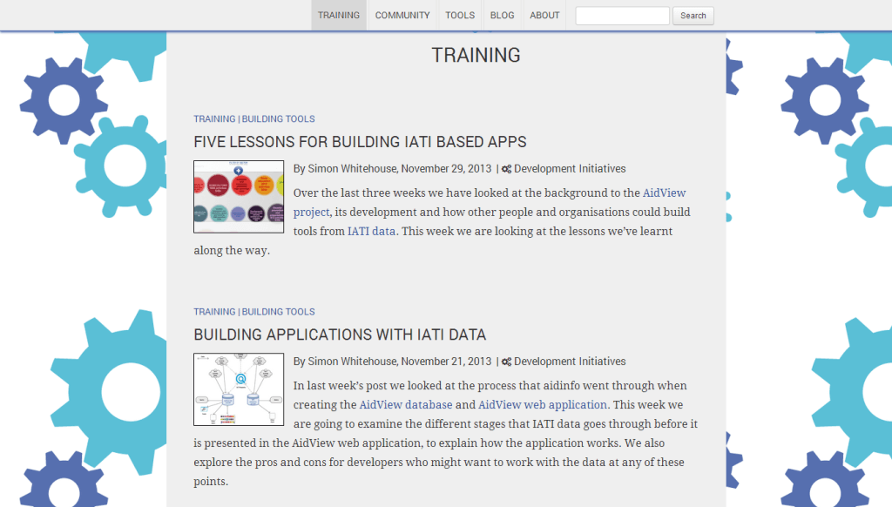Open the Five Lessons article thumbnail
Image resolution: width=892 pixels, height=507 pixels.
coord(239,197)
